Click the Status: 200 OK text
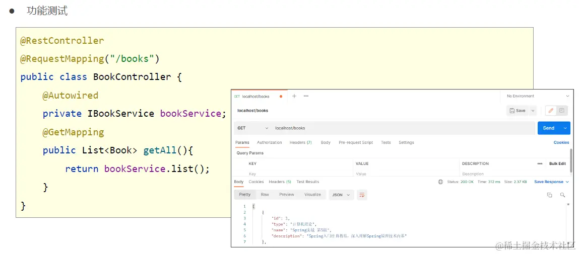This screenshot has height=254, width=579. point(460,182)
